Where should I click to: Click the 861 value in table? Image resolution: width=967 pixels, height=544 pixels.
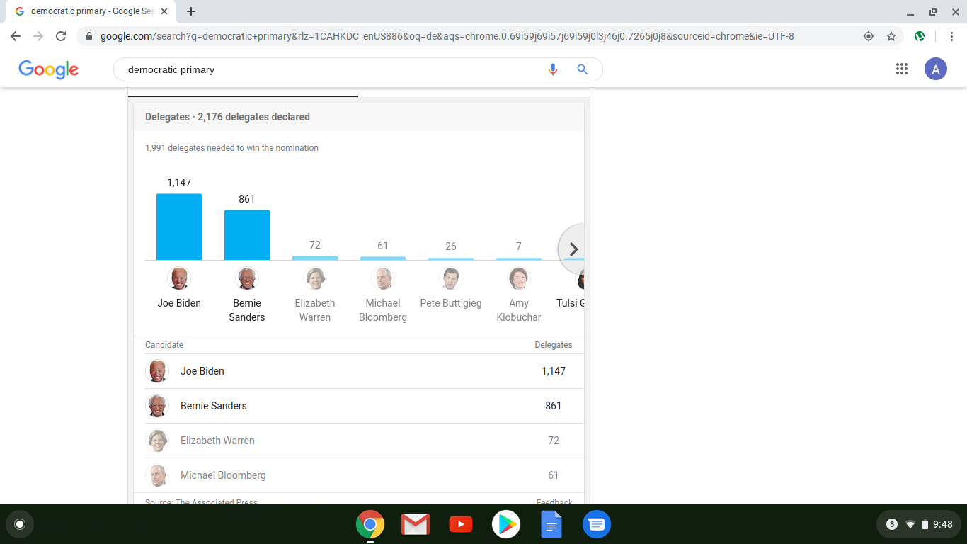(554, 406)
